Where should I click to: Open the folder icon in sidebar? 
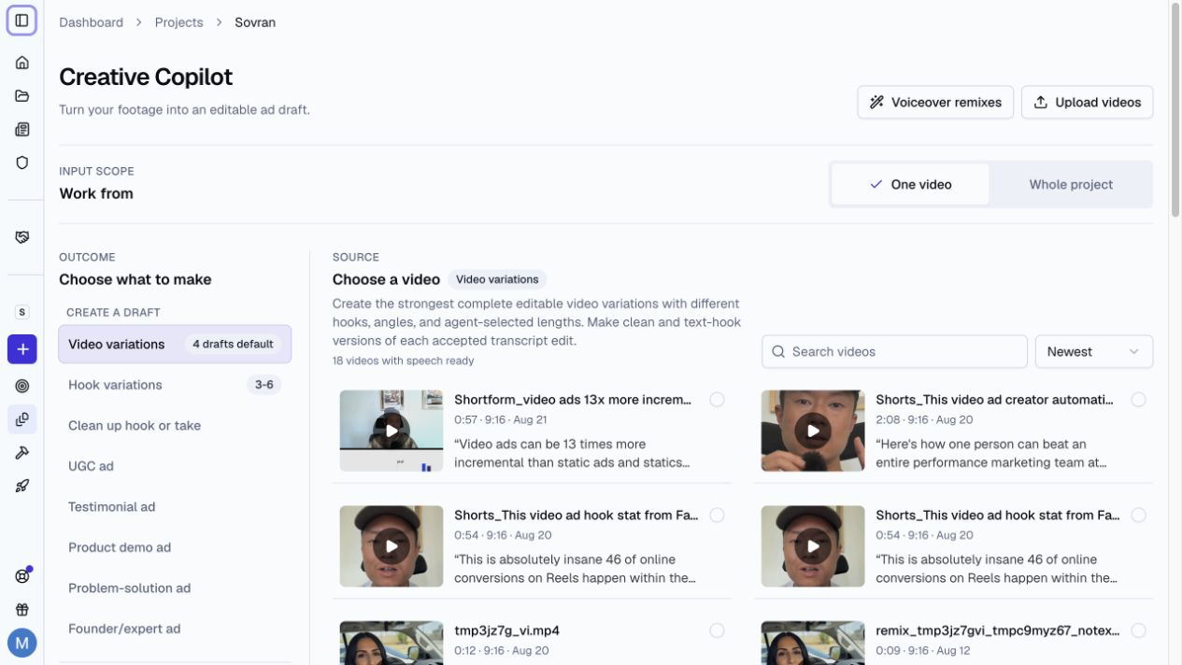(21, 96)
